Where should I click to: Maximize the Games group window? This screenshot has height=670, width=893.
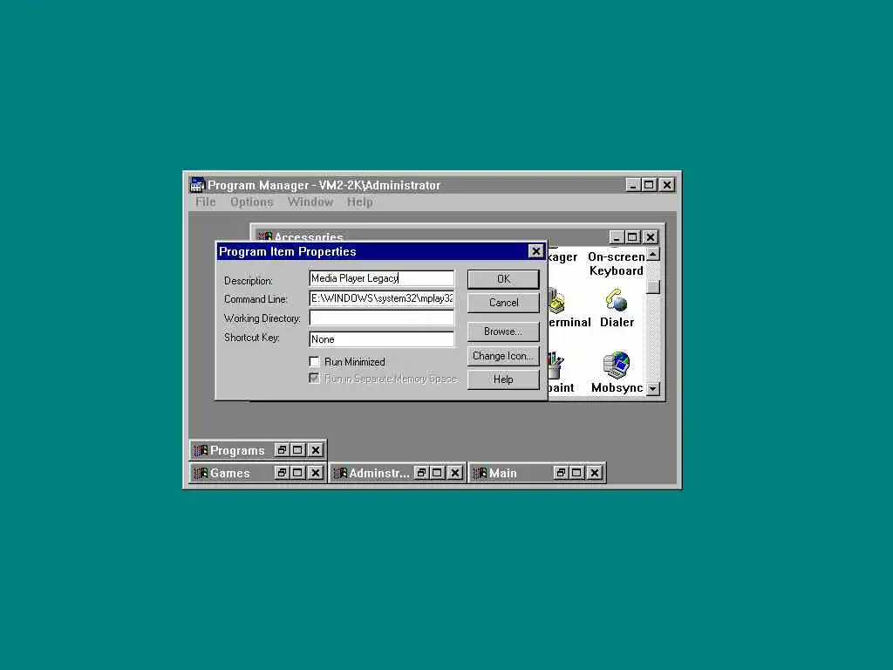point(298,473)
